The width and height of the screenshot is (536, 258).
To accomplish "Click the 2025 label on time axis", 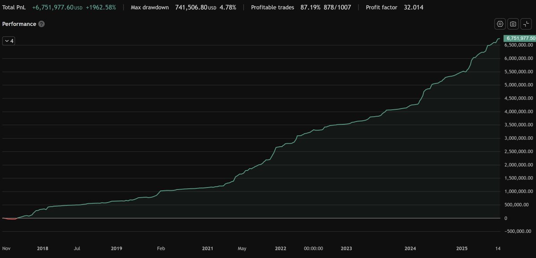I will click(462, 249).
